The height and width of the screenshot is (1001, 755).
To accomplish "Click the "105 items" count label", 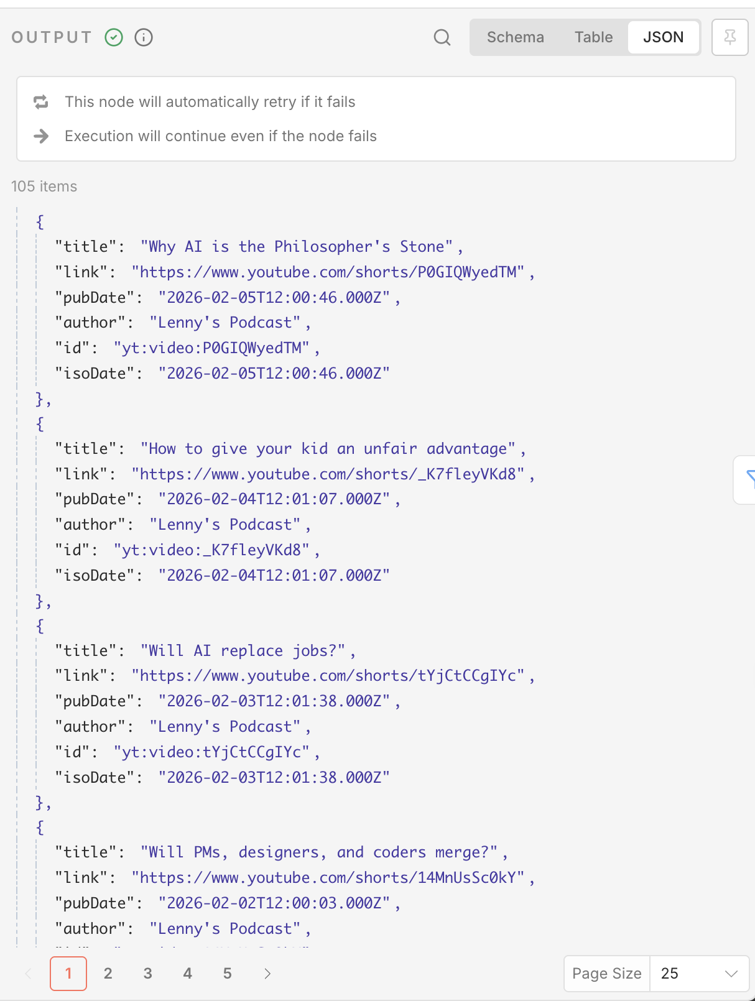I will (x=44, y=187).
